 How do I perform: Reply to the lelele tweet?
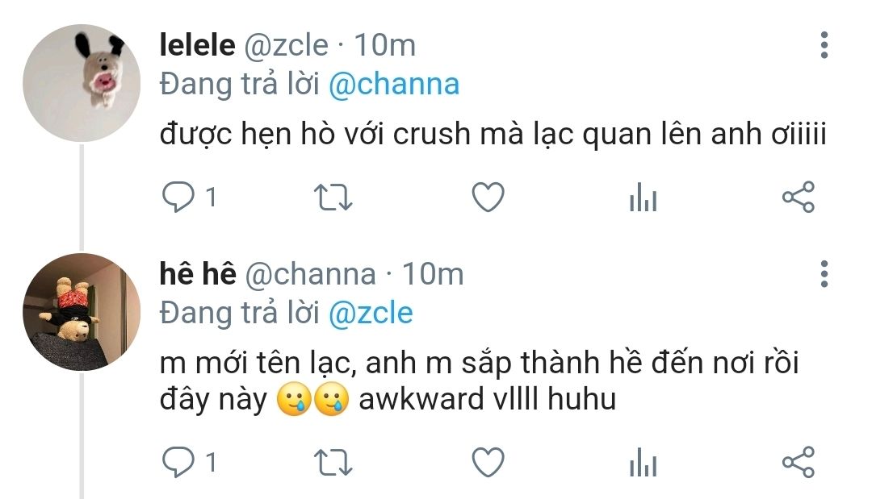(x=177, y=198)
